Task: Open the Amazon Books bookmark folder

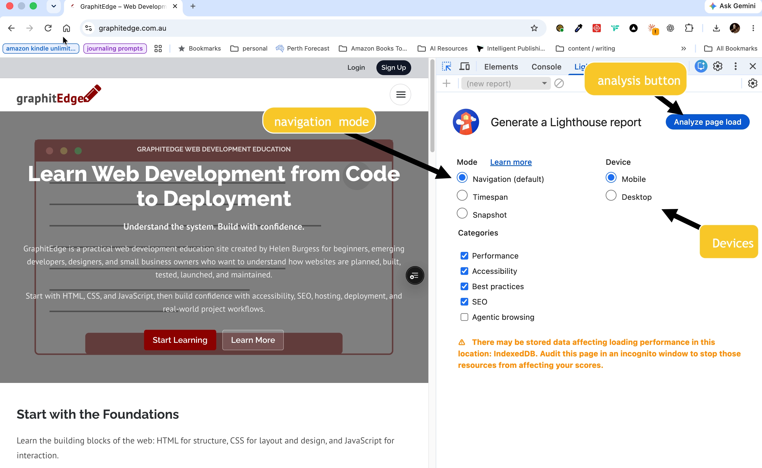Action: tap(373, 49)
